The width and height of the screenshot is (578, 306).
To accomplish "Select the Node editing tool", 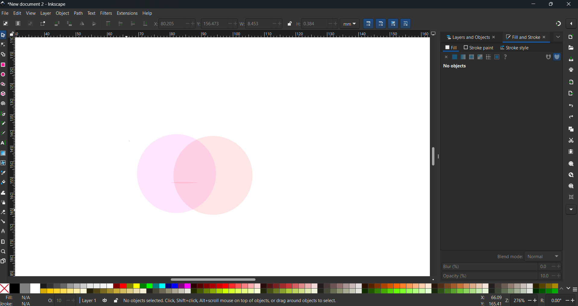I will [3, 45].
